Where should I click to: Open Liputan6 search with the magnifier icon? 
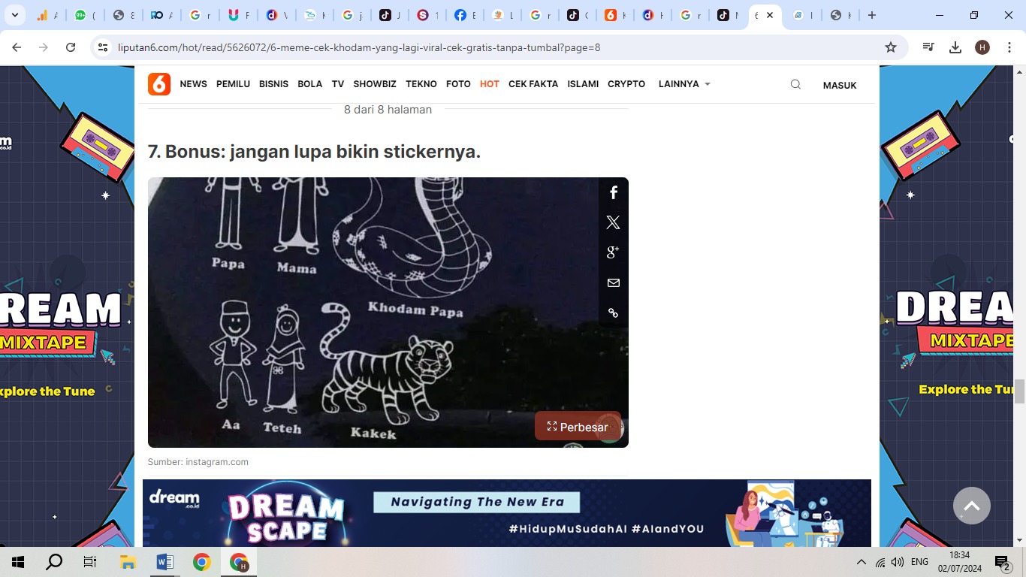[795, 84]
